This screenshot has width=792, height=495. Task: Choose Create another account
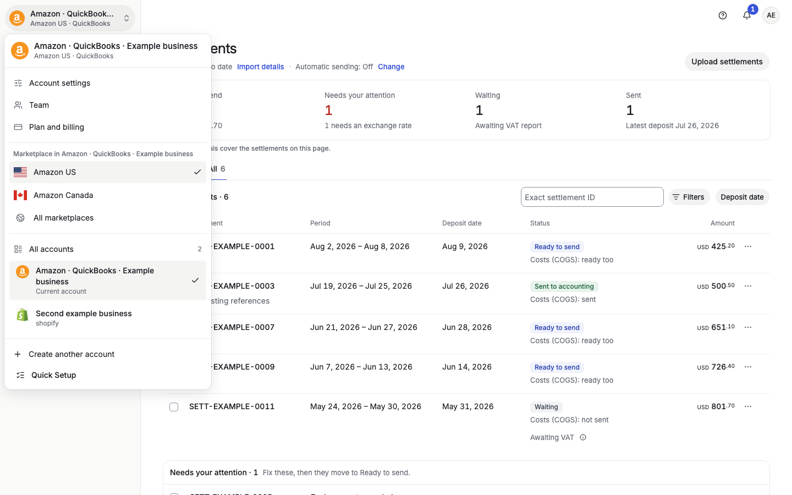coord(108,354)
